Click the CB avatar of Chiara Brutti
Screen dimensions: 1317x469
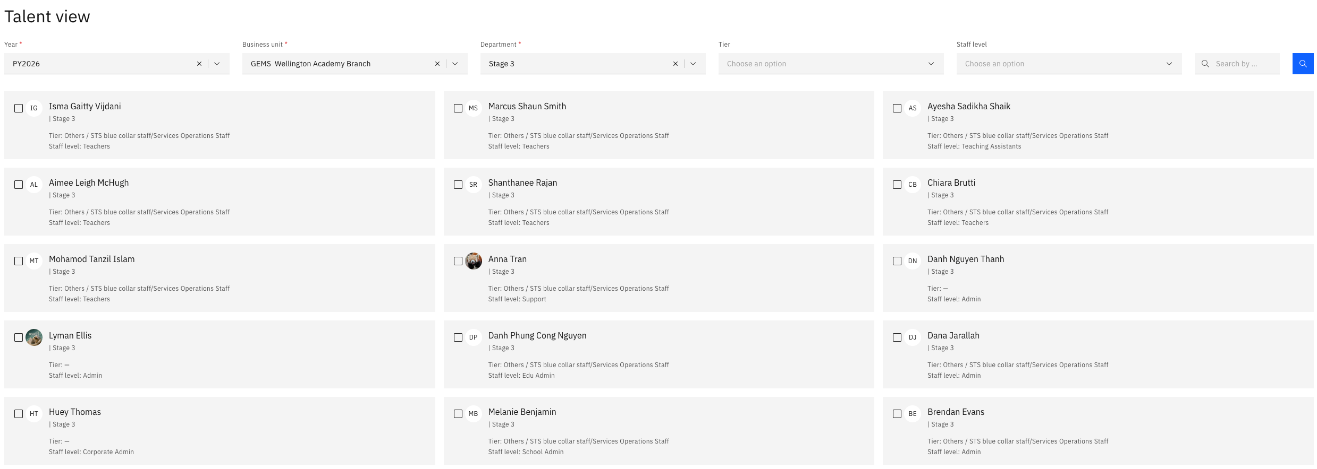(x=913, y=185)
